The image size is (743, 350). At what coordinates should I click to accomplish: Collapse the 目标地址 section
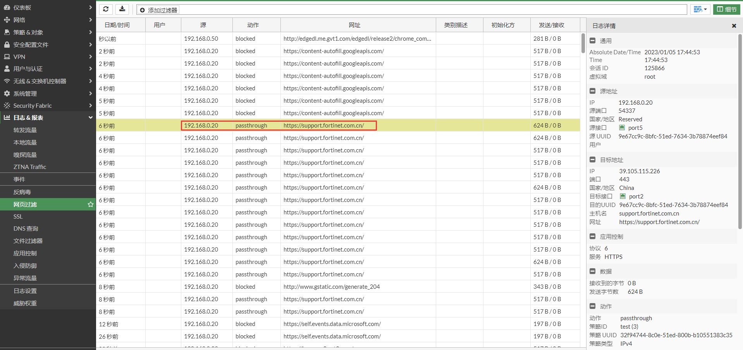tap(592, 160)
